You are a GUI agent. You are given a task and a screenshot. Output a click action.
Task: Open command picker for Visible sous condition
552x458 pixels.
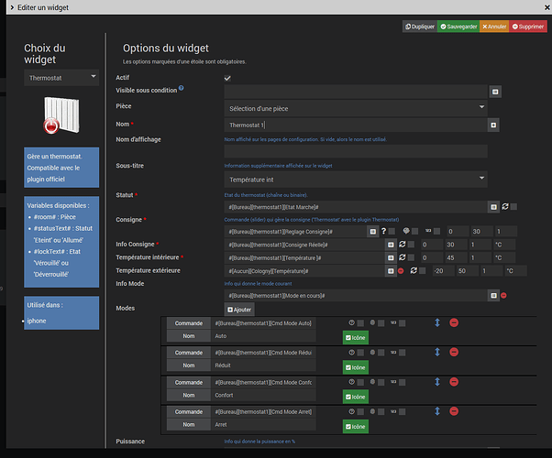(x=494, y=92)
